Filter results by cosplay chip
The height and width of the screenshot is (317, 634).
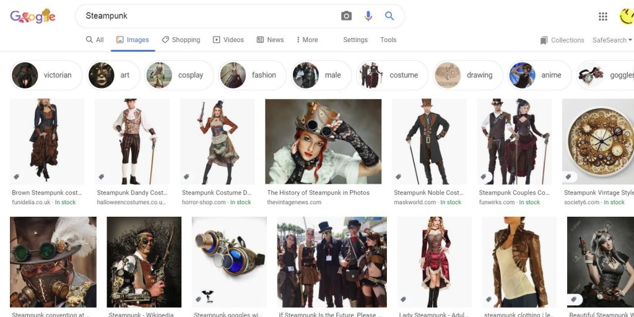point(180,75)
